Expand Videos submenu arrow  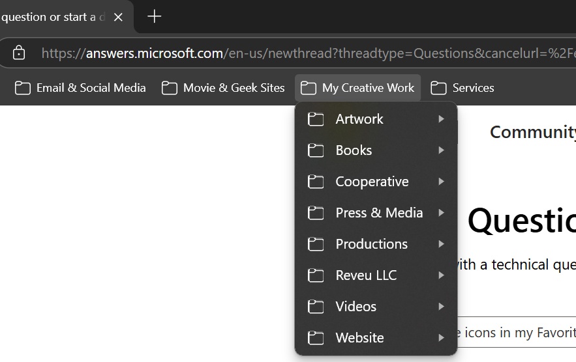(x=441, y=306)
